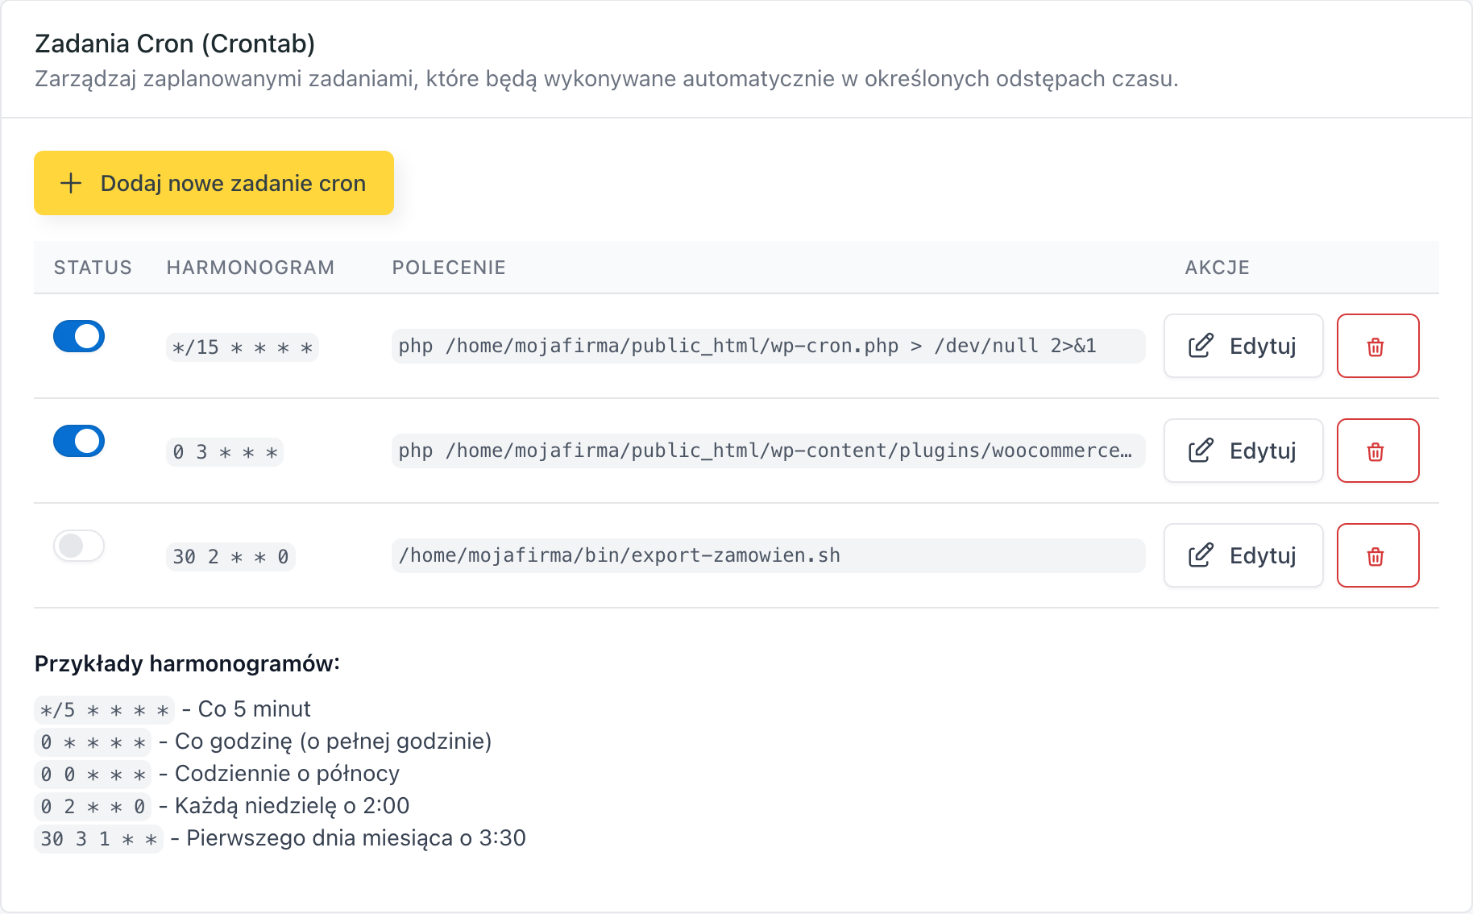Click Co godzinę (o pełnej godzinie) text

[x=333, y=742]
